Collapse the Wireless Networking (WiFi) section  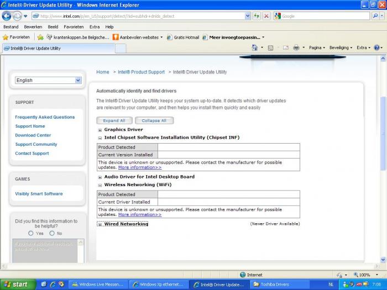click(100, 185)
